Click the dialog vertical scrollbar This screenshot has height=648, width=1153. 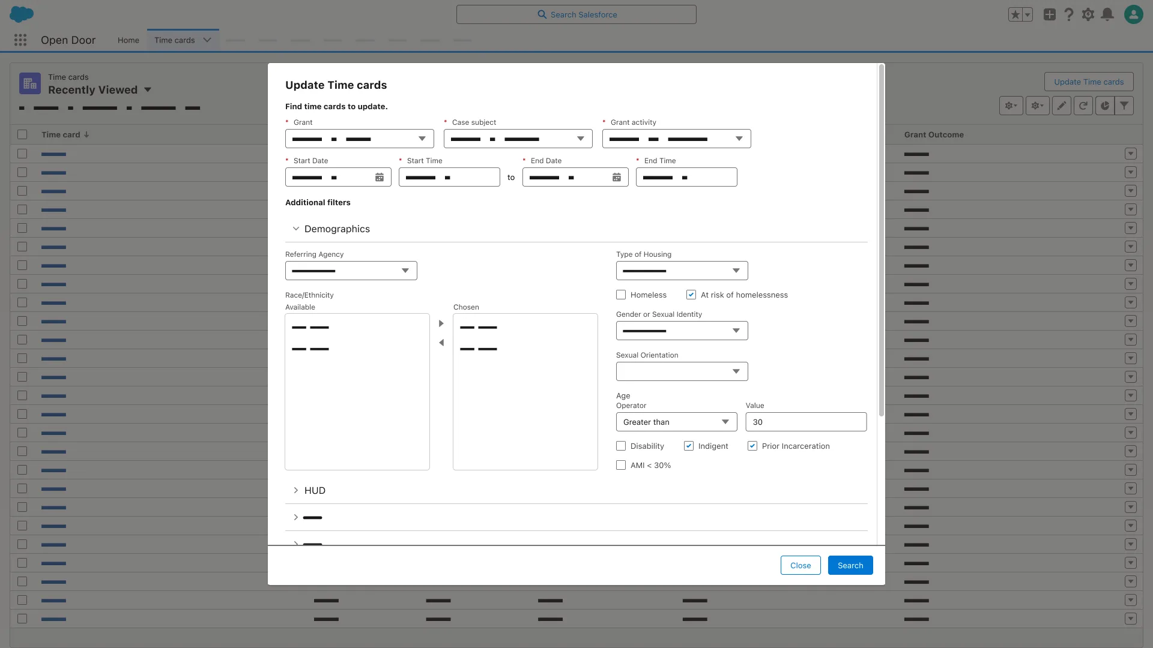click(882, 240)
